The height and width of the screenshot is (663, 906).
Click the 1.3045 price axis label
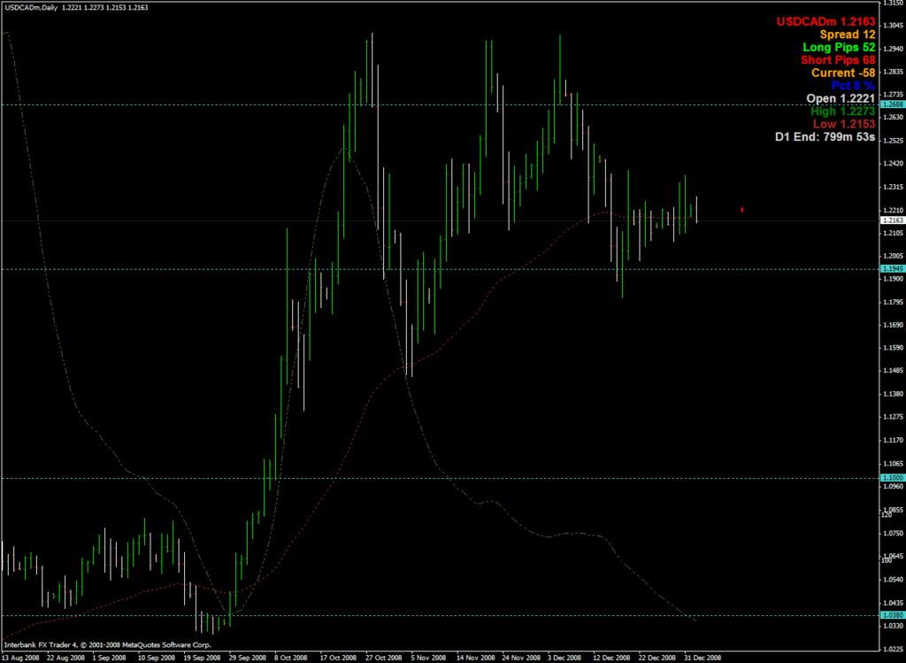[893, 26]
